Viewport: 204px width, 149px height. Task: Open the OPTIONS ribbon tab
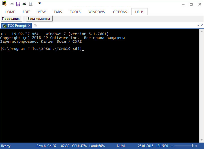point(120,12)
